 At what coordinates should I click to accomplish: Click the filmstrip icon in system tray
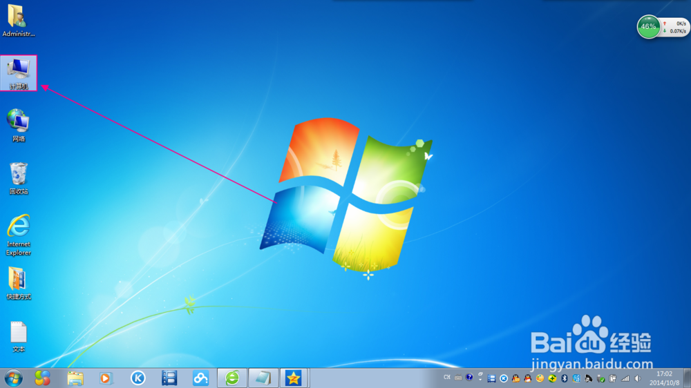click(x=491, y=378)
